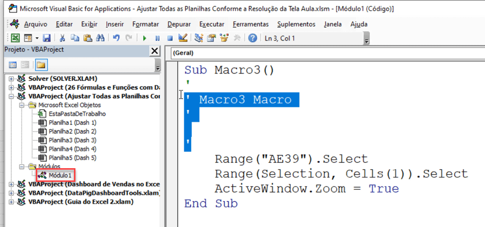Click View Code button in the Project pane
This screenshot has width=485, height=227.
pos(13,65)
